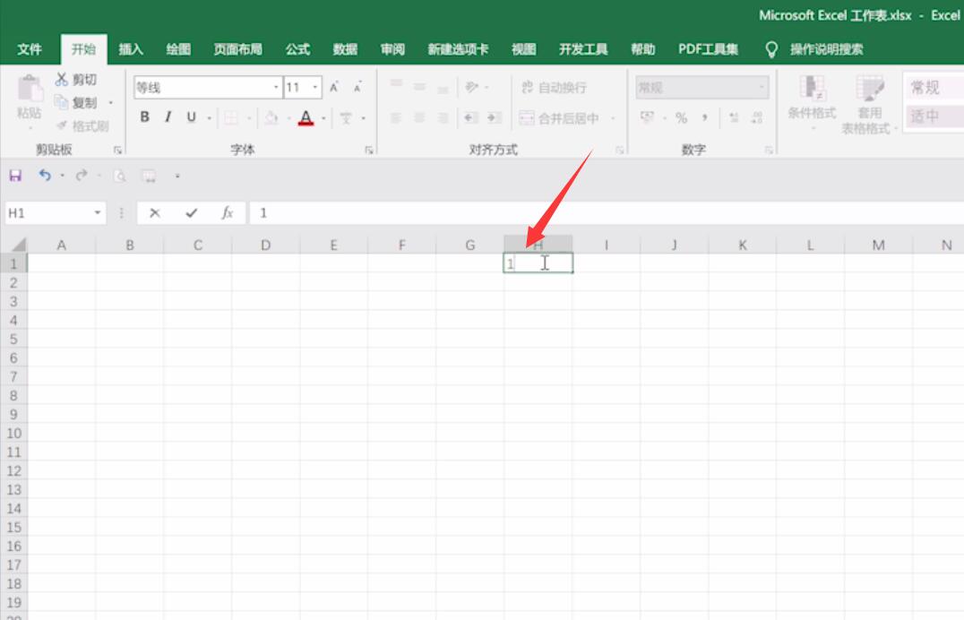Open the font group dialog launcher
This screenshot has height=620, width=964.
click(369, 151)
